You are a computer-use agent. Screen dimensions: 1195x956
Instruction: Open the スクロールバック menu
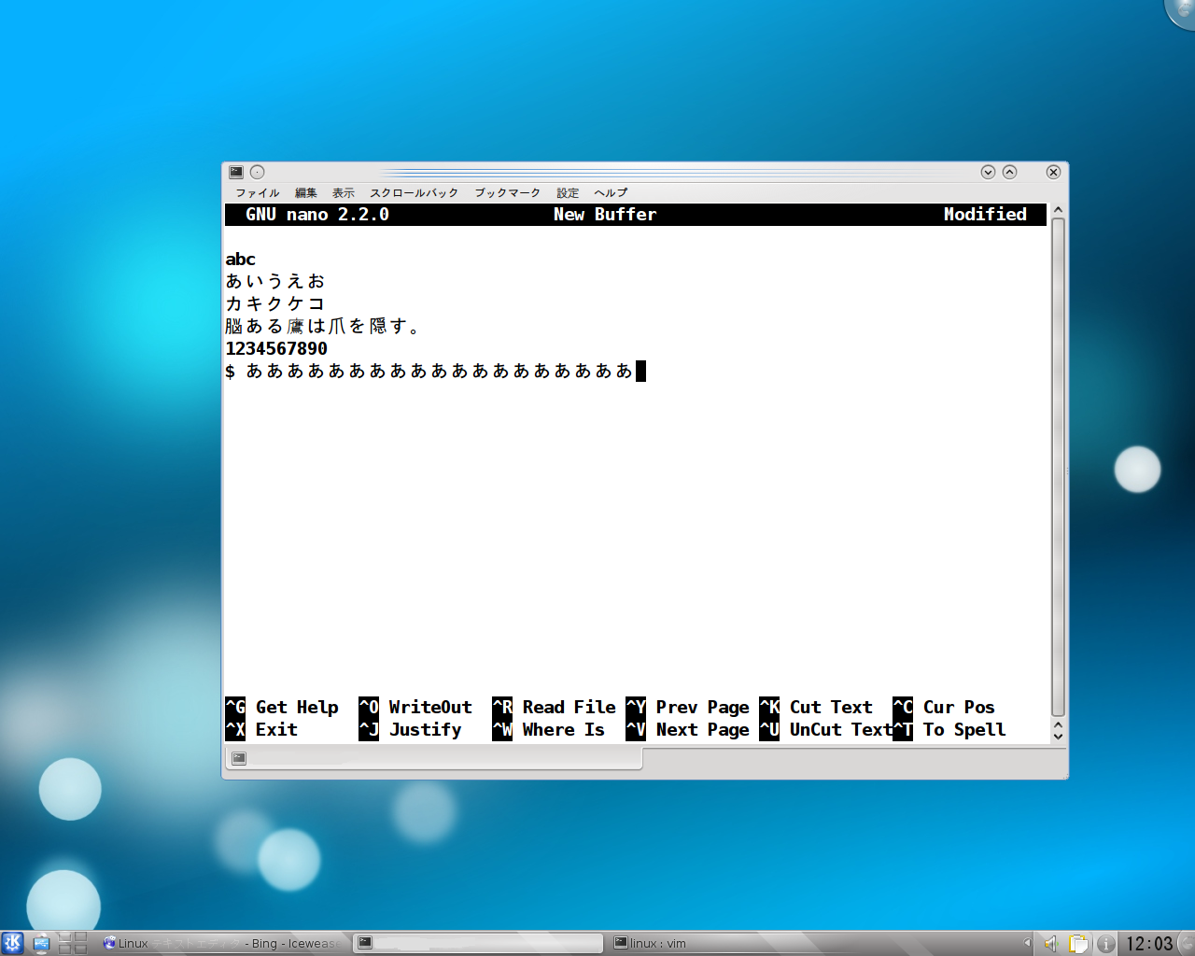click(x=414, y=193)
